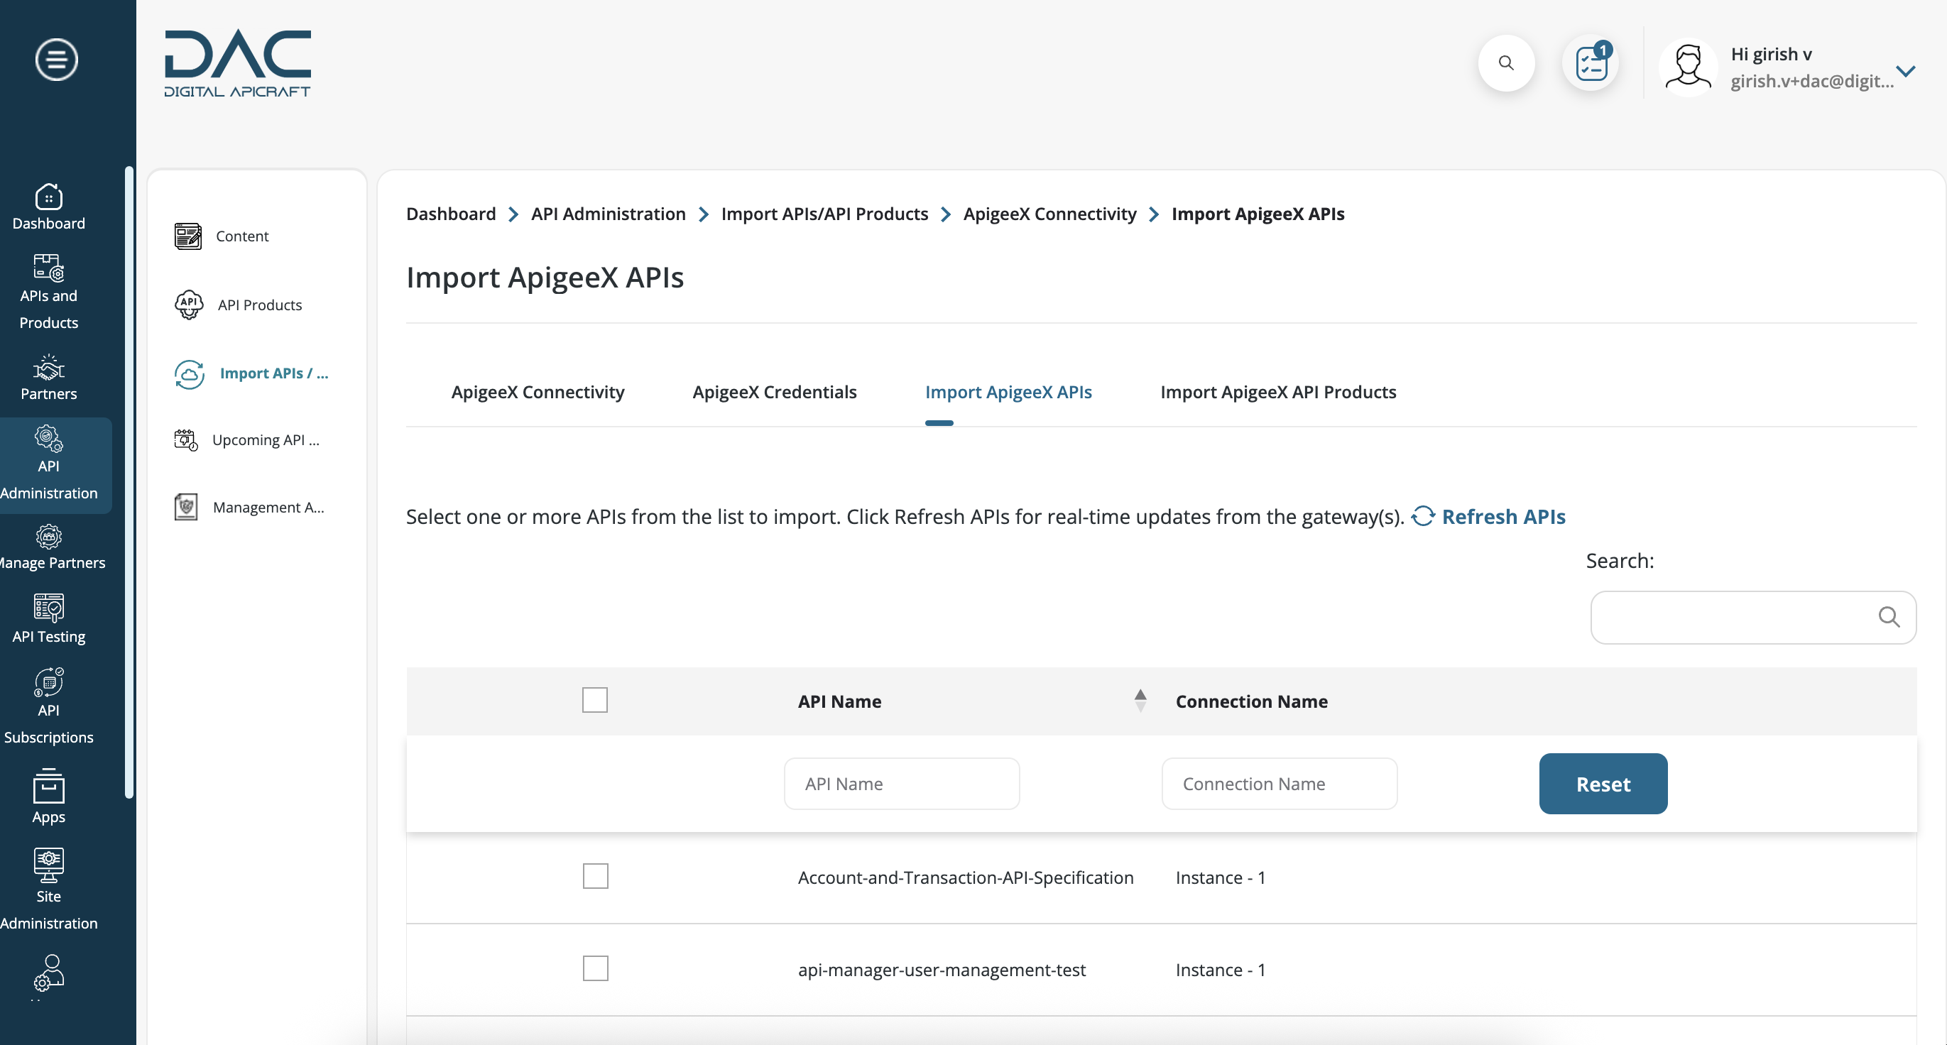Image resolution: width=1947 pixels, height=1045 pixels.
Task: Sort by API Name column arrow
Action: click(1140, 701)
